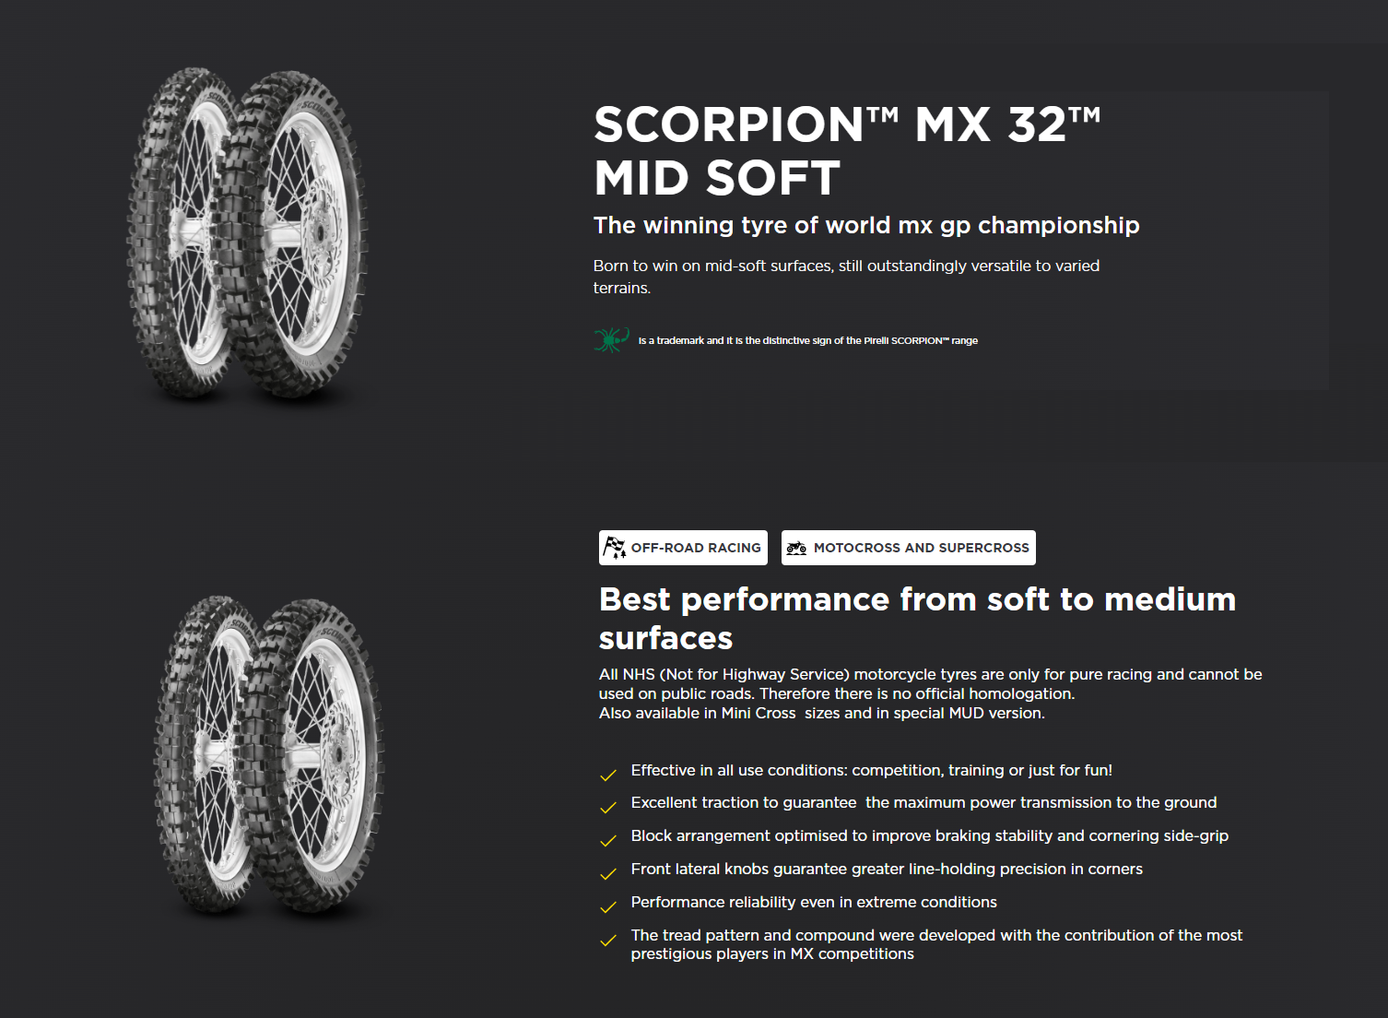Click checkmark beside 'Excellent traction to guarantee'
Viewport: 1388px width, 1018px height.
[x=608, y=808]
